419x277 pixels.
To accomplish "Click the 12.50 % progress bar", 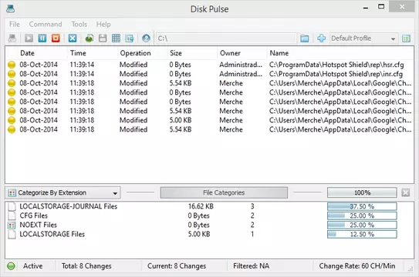I will pyautogui.click(x=362, y=235).
